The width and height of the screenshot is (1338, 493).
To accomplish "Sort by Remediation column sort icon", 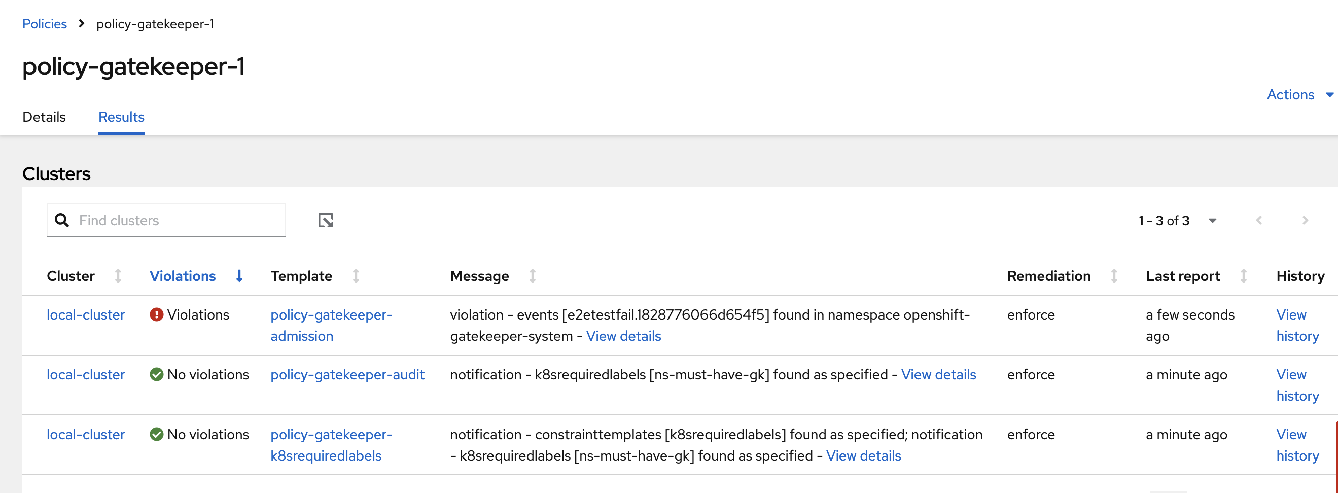I will pos(1114,276).
